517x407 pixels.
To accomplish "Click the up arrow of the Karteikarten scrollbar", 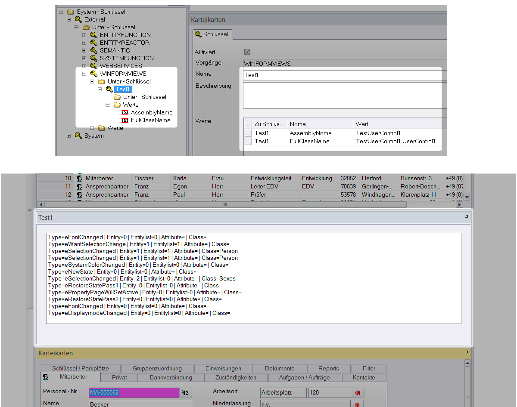I will tap(467, 363).
